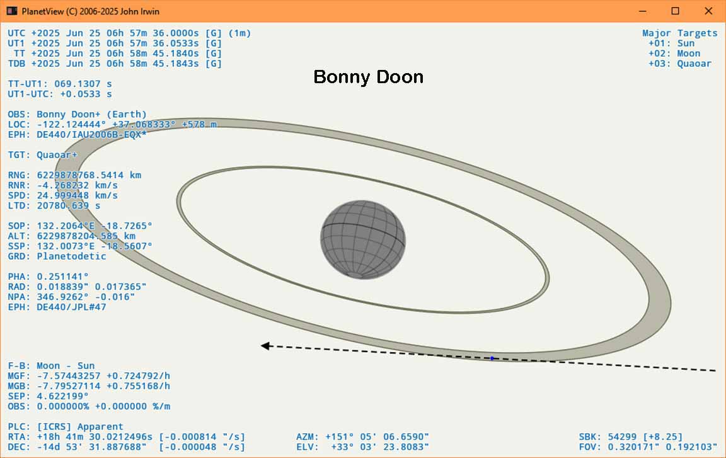Close the PlanetView window
Viewport: 726px width, 458px height.
(708, 11)
